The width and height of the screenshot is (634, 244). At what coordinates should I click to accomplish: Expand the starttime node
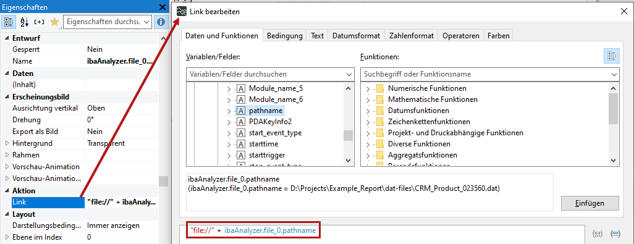coord(229,144)
